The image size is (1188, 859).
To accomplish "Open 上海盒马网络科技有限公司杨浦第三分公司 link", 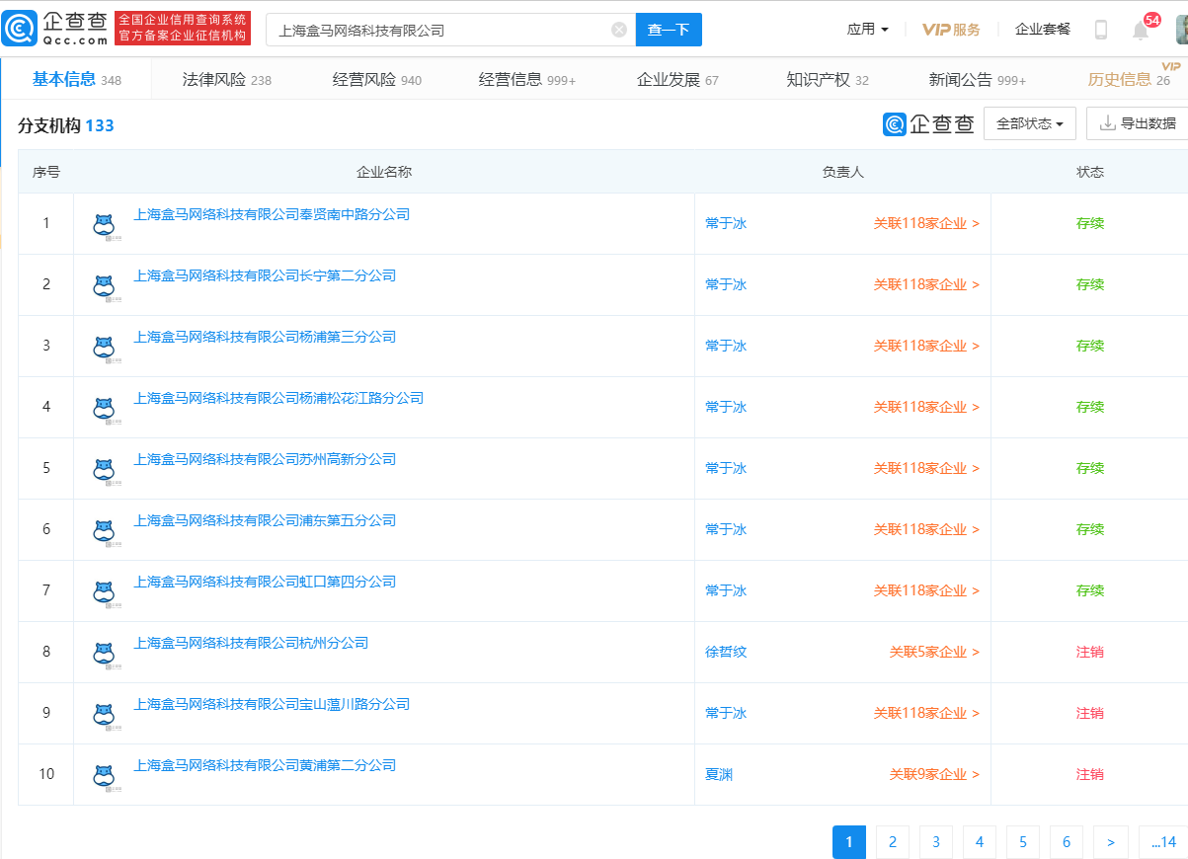I will 265,337.
